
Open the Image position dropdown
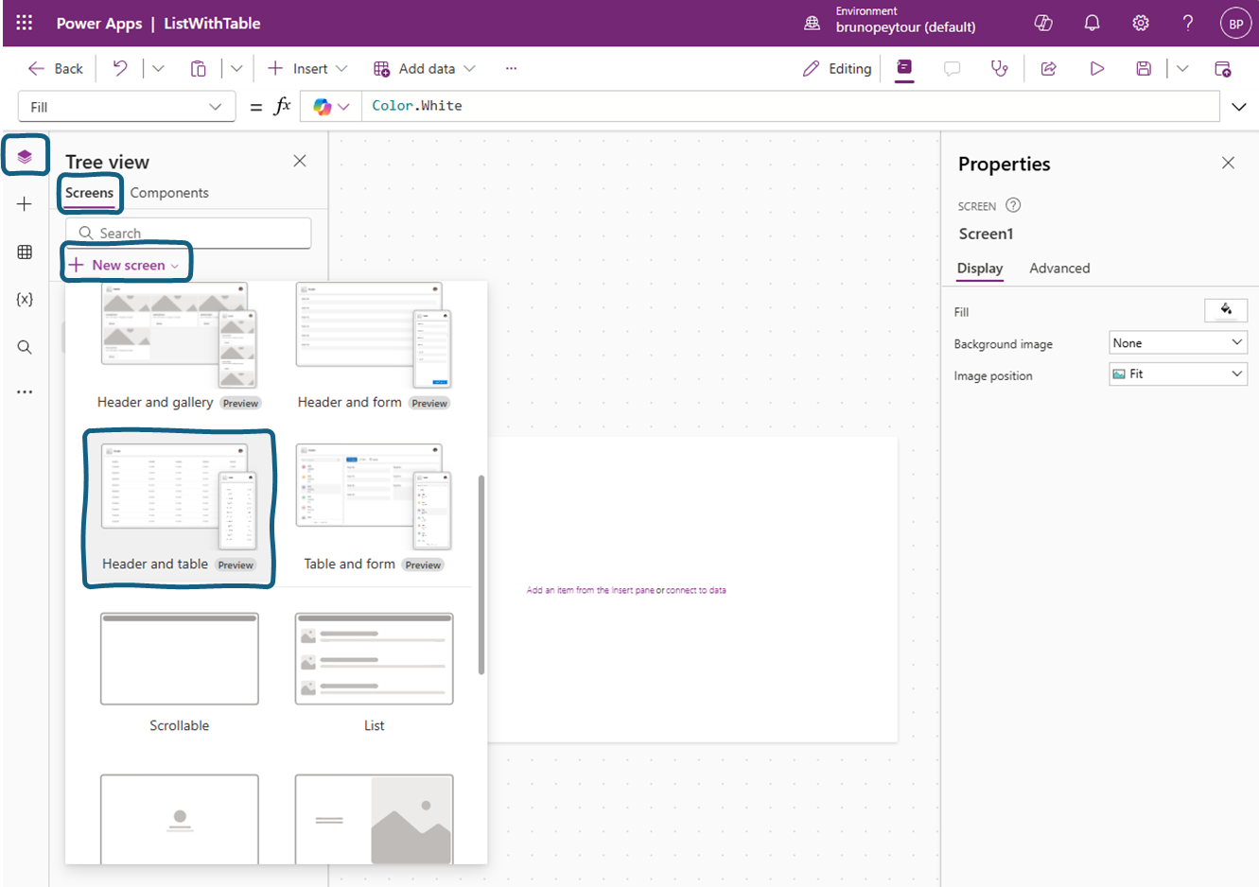[1177, 374]
